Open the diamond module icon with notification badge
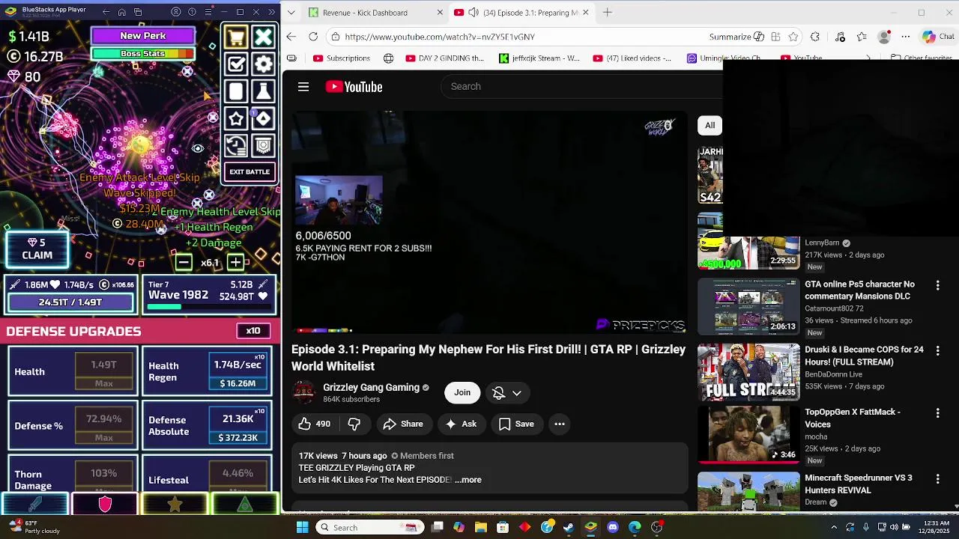The image size is (959, 539). point(263,118)
